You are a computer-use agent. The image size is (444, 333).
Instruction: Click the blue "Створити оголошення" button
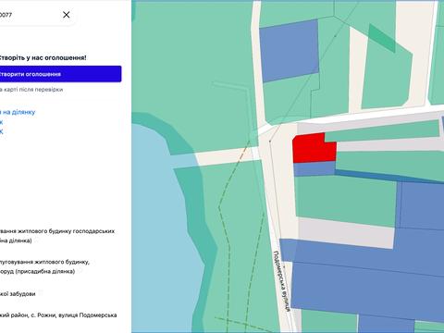tap(61, 74)
